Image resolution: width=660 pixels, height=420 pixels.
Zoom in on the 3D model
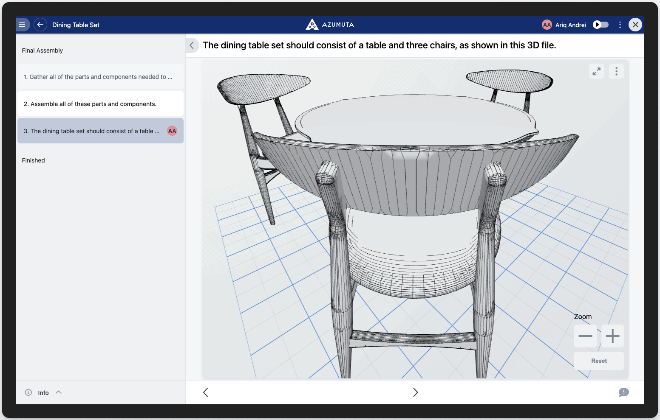click(x=612, y=336)
